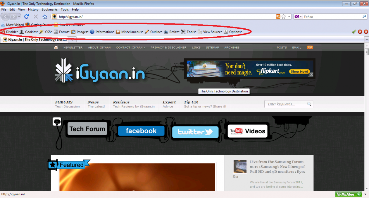Viewport: 369px width, 198px height.
Task: Open the Disable dropdown in developer toolbar
Action: coord(12,32)
